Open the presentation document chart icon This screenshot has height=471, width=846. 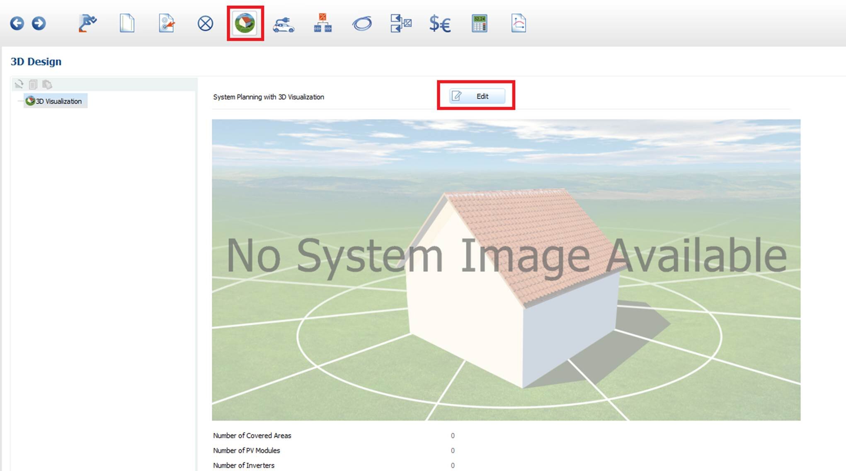pyautogui.click(x=519, y=23)
